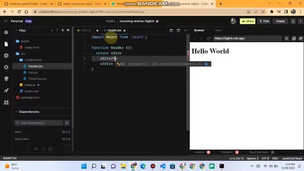Screen dimensions: 304x171
Task: Split the editor with the layout icon
Action: (171, 30)
